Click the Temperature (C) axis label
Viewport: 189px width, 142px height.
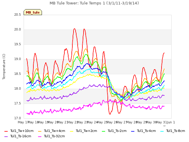coord(4,67)
